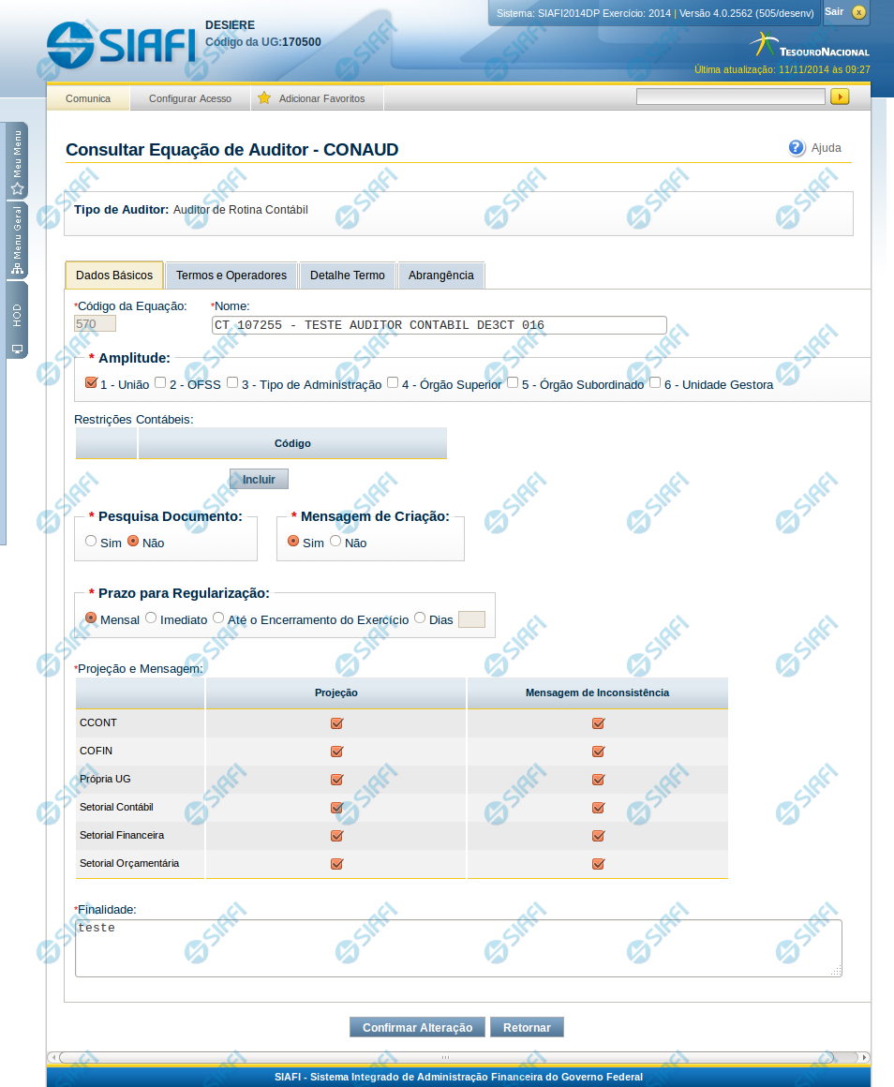Open the HOD side panel
This screenshot has width=894, height=1087.
[x=17, y=320]
